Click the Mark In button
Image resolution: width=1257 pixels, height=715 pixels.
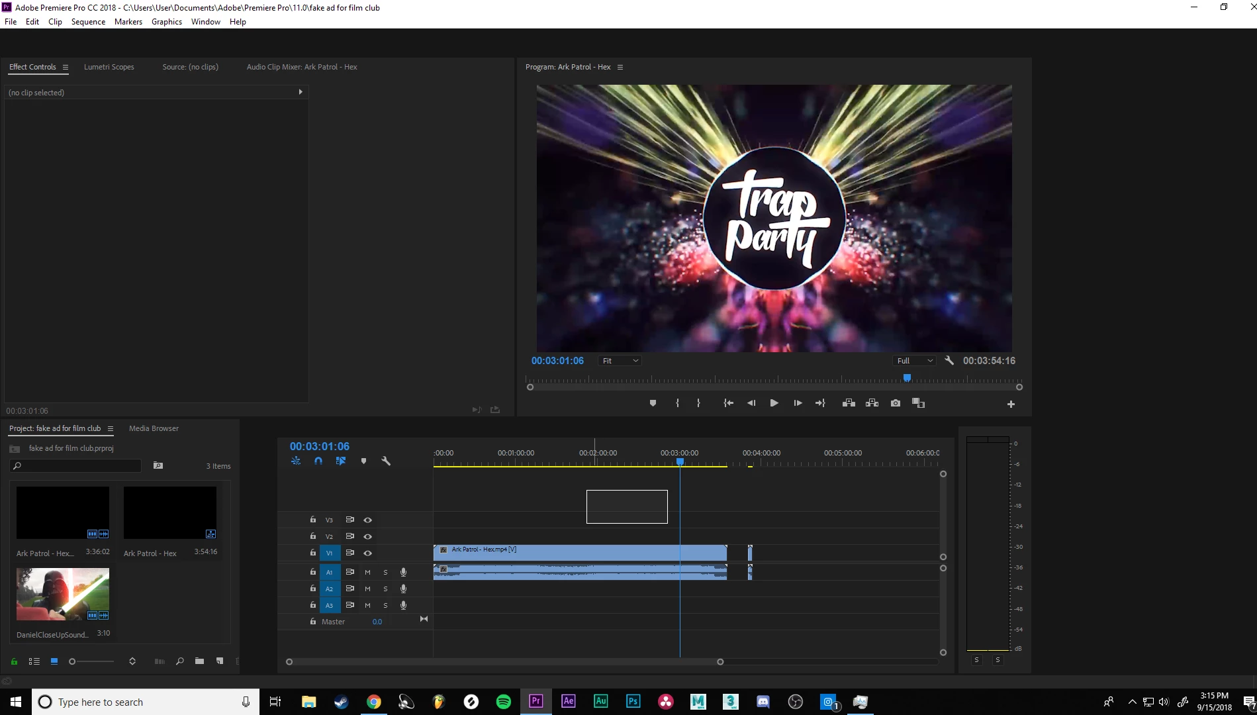(x=677, y=403)
